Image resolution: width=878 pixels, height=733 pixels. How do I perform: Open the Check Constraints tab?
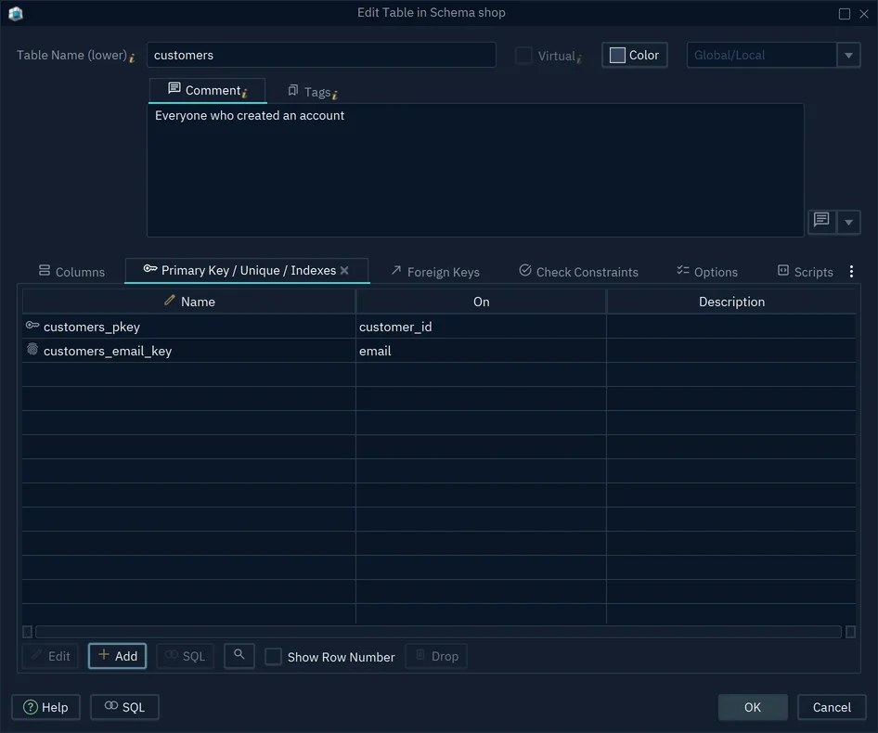pyautogui.click(x=578, y=272)
